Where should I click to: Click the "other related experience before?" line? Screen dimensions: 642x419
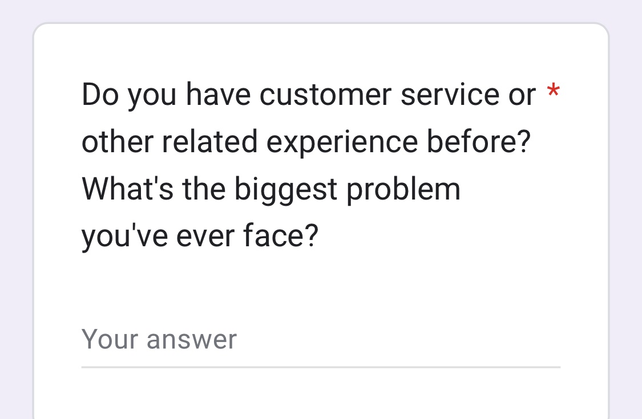[306, 142]
